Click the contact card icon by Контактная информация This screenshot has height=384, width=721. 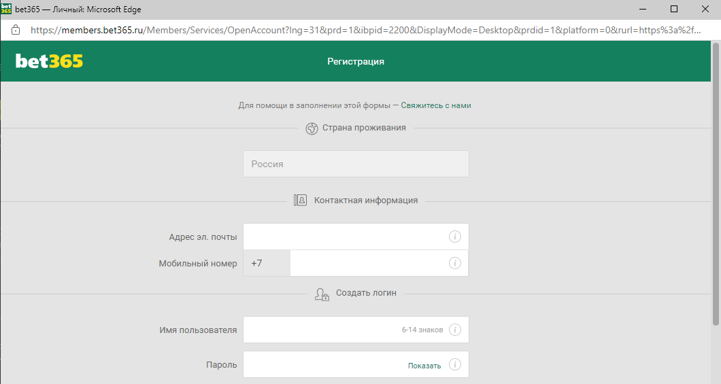pos(300,200)
